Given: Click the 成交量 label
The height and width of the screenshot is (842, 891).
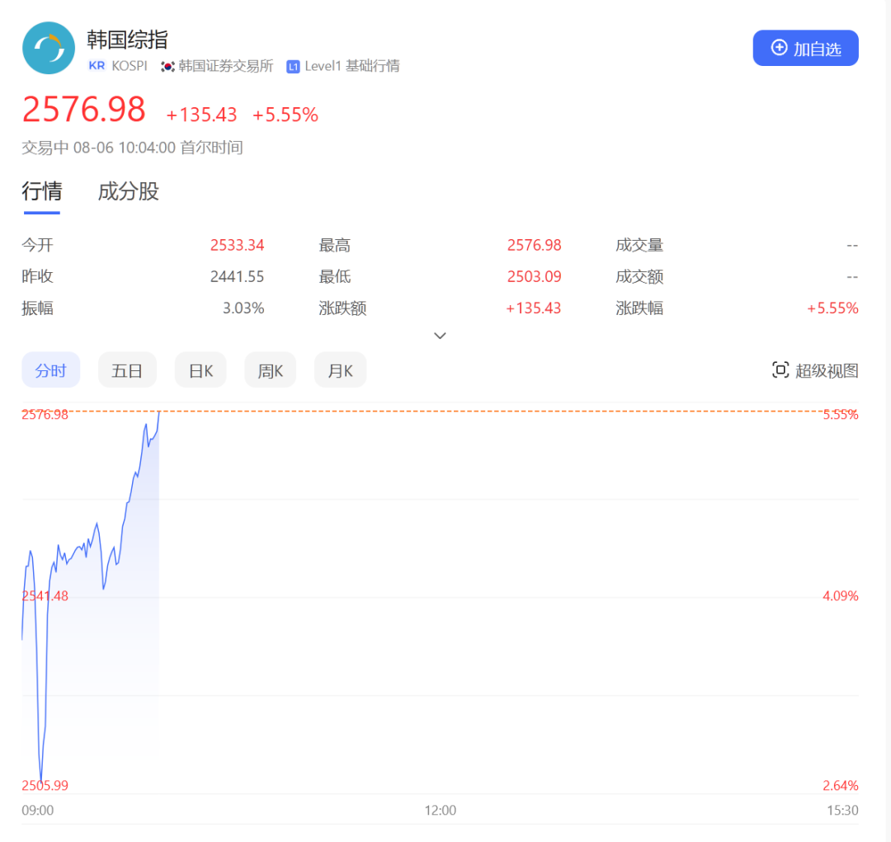Looking at the screenshot, I should (639, 245).
